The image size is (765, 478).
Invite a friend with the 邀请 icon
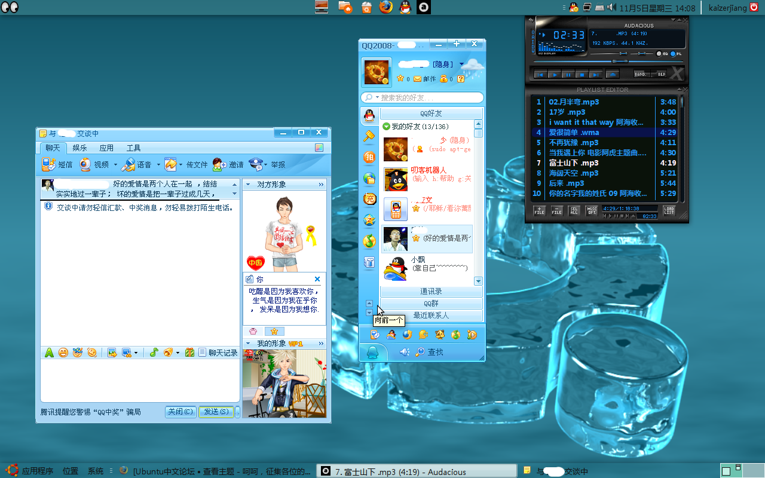point(219,164)
